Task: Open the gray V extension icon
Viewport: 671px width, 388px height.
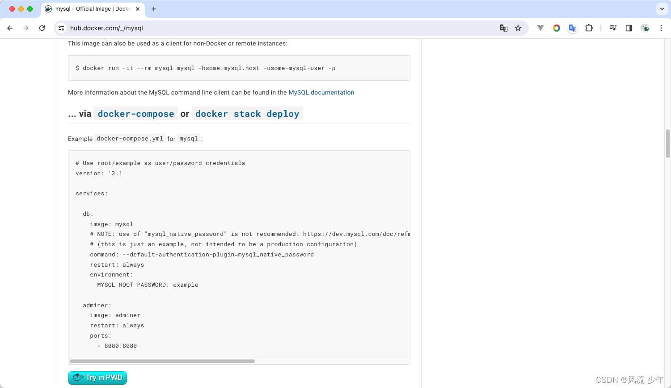Action: pyautogui.click(x=540, y=28)
